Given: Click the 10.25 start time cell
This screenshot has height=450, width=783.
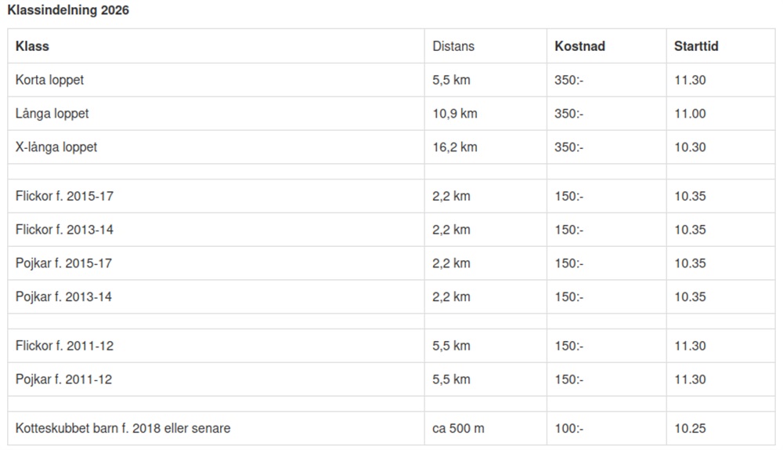Looking at the screenshot, I should [690, 428].
